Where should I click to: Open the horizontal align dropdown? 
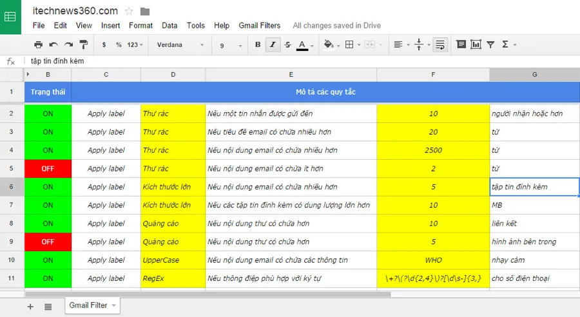(x=401, y=44)
